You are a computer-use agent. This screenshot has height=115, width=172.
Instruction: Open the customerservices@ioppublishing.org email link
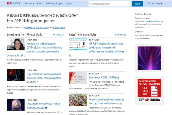coord(149,21)
